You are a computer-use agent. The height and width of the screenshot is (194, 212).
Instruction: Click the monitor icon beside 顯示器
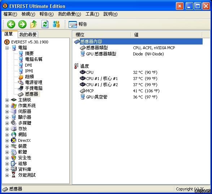point(13,117)
